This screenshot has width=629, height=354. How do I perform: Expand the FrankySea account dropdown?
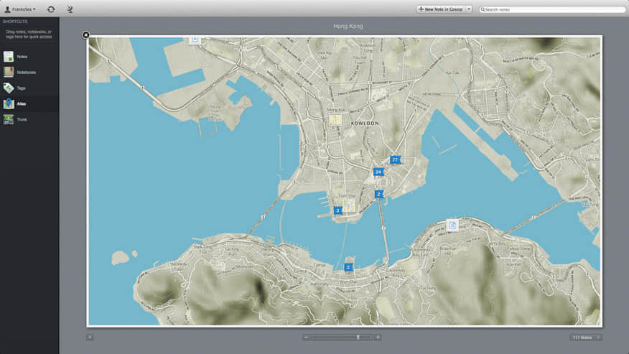click(20, 9)
